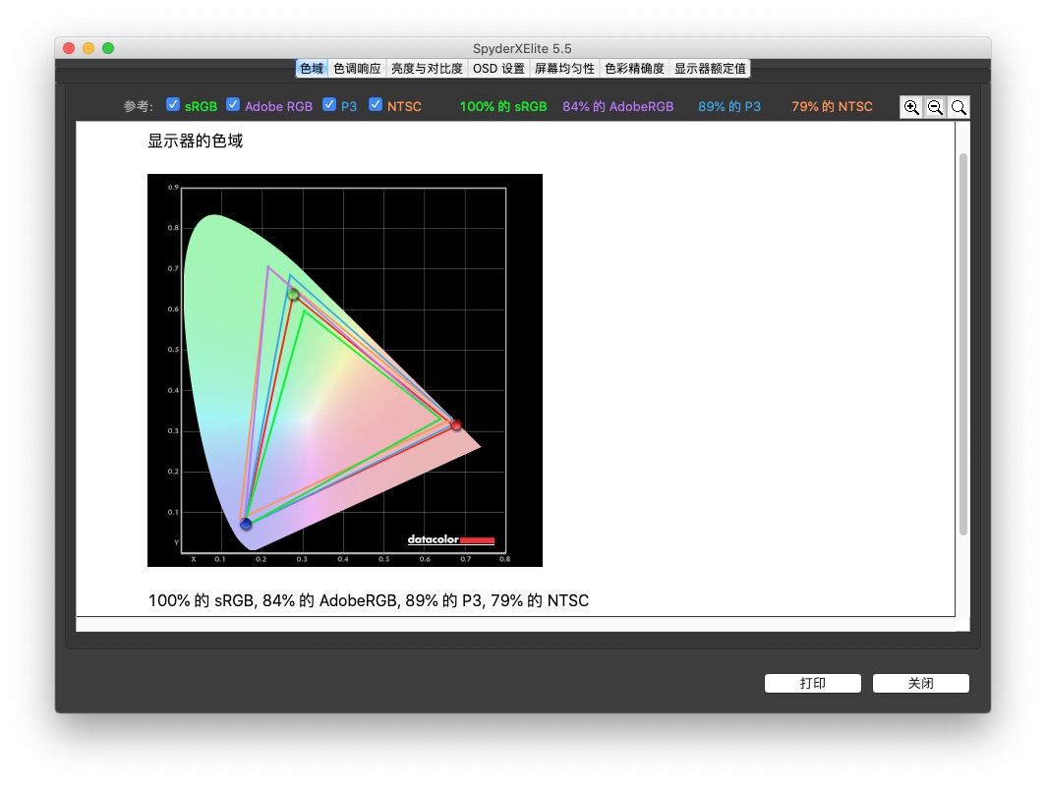Click the purple '84% 的 AdobeRGB' text
This screenshot has width=1046, height=786.
(x=617, y=107)
